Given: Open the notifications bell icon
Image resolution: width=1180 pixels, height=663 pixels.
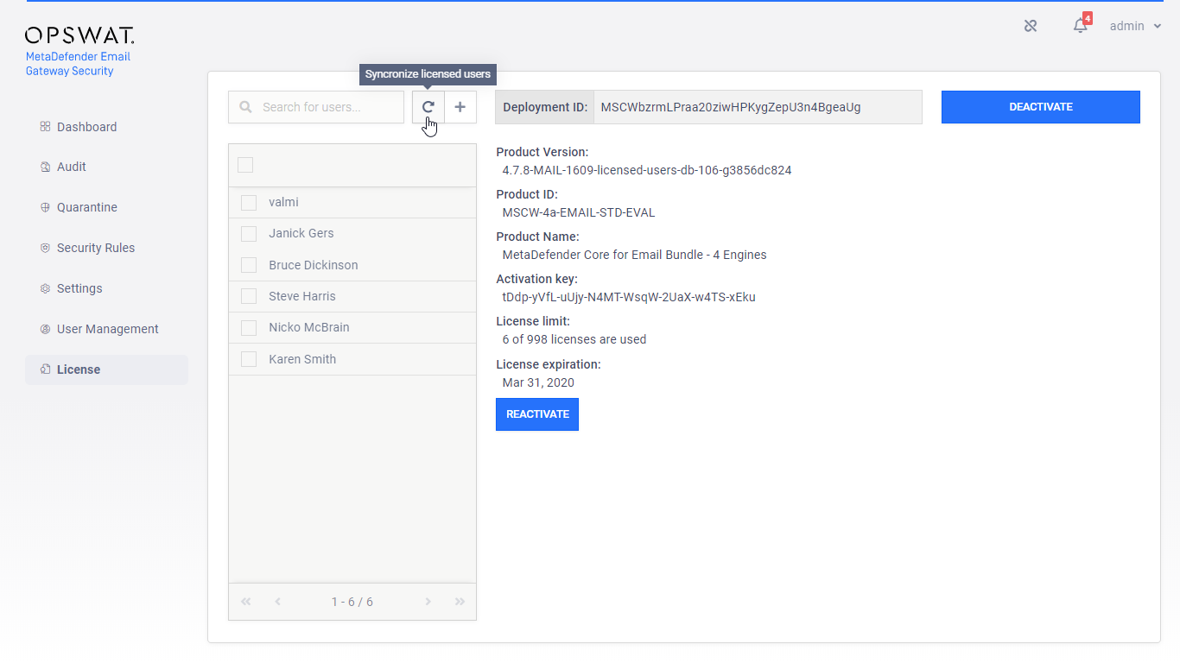Looking at the screenshot, I should click(x=1080, y=26).
